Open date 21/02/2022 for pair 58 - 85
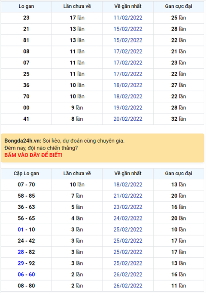Image resolution: width=206 pixels, height=293 pixels. click(x=128, y=196)
